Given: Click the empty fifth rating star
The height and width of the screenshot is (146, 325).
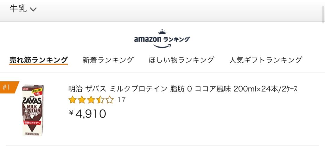Looking at the screenshot, I should pos(110,100).
